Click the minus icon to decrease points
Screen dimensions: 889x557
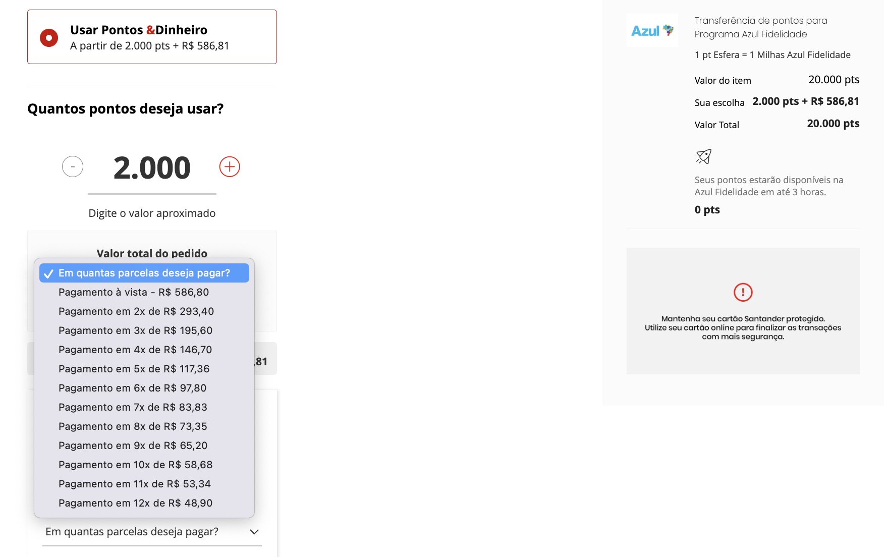tap(73, 166)
